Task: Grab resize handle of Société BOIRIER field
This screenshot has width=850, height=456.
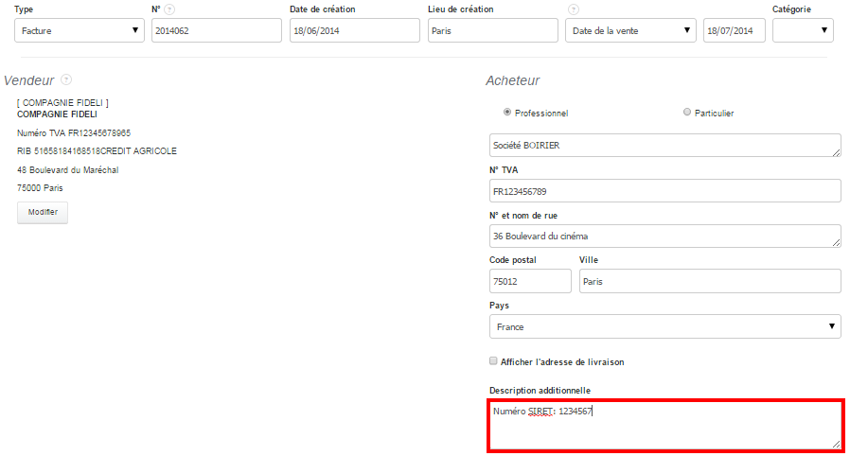Action: pos(837,152)
